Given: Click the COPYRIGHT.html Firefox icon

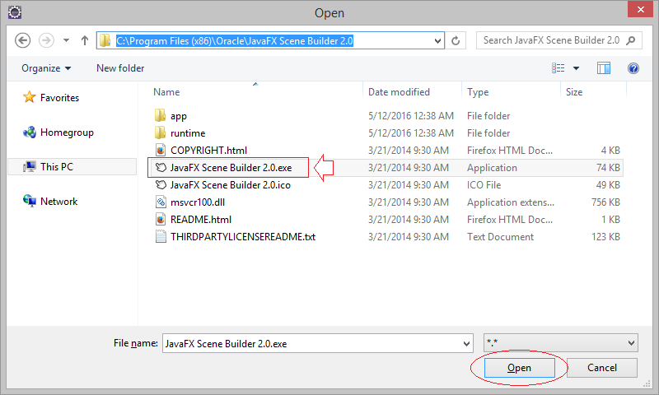Looking at the screenshot, I should [161, 150].
